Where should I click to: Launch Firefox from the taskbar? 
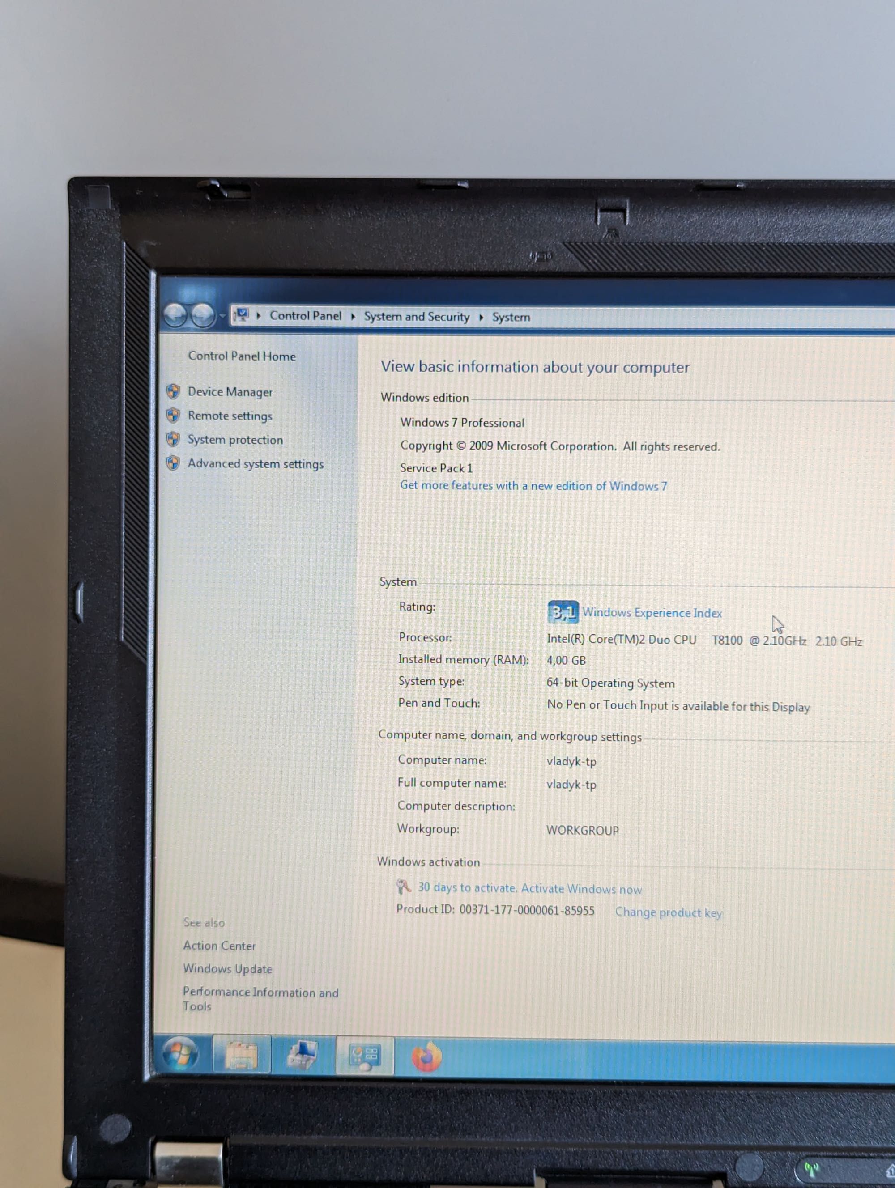[x=426, y=1057]
